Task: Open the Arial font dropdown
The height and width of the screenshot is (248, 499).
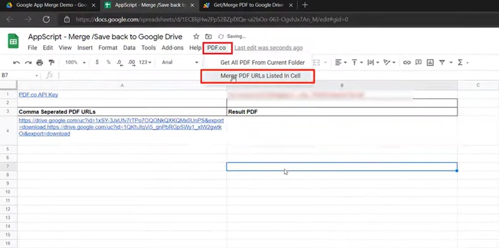Action: pyautogui.click(x=180, y=63)
